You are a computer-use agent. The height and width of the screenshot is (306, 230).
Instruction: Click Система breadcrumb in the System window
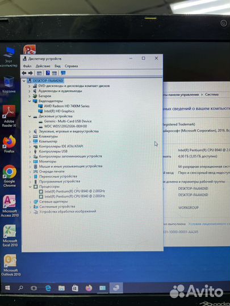point(212,95)
